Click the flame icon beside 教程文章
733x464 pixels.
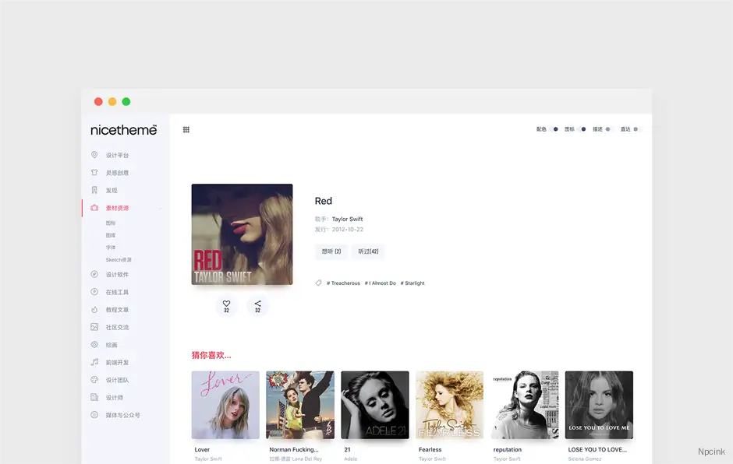[x=94, y=310]
